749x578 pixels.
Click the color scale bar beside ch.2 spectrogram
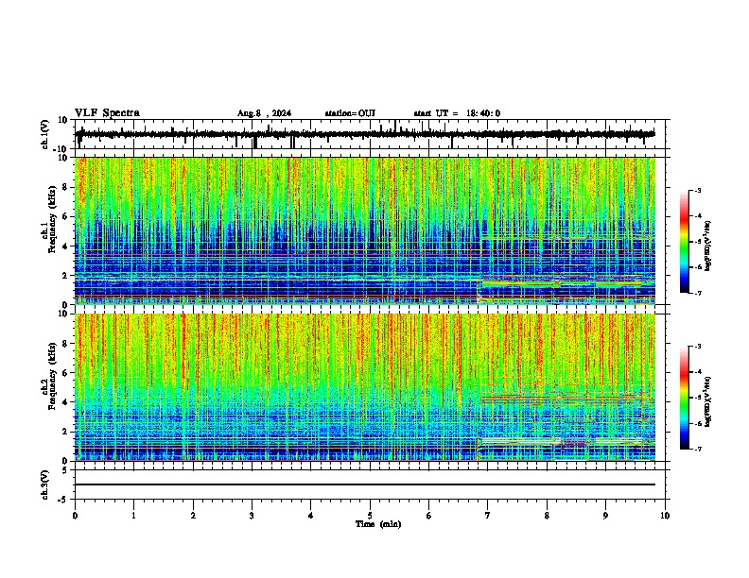pos(685,398)
